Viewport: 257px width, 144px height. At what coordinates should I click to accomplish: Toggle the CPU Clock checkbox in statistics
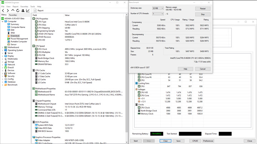pyautogui.click(x=139, y=108)
